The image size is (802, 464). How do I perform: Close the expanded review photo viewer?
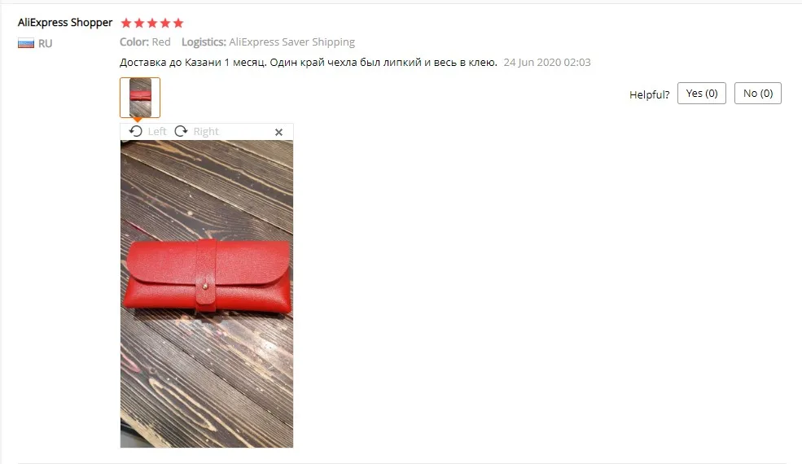[x=278, y=132]
